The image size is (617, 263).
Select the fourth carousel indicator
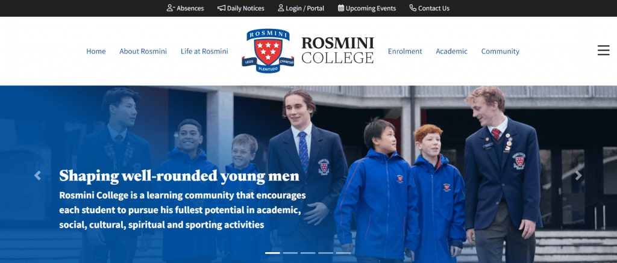(325, 253)
